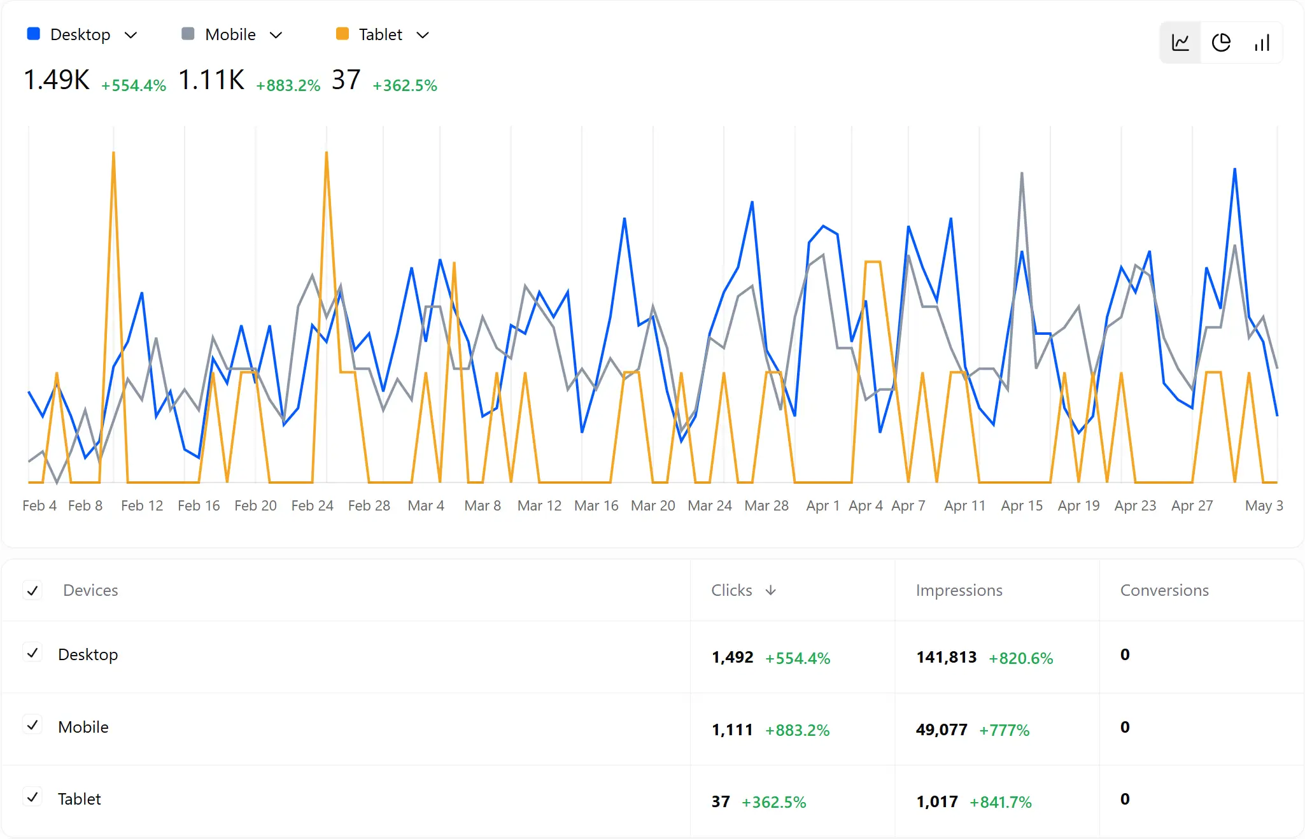
Task: Select the Mobile legend label
Action: (x=230, y=35)
